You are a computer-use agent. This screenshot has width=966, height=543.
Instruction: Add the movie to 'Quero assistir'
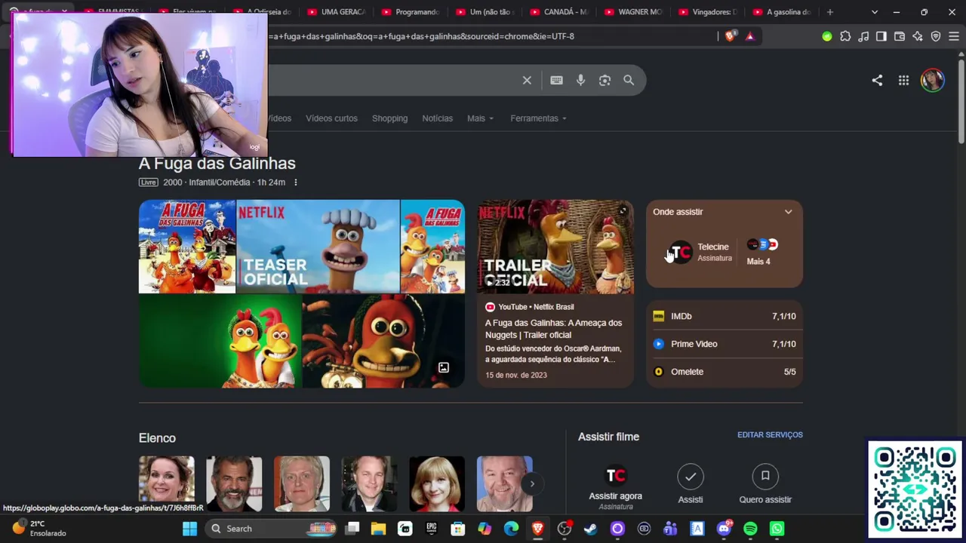765,484
